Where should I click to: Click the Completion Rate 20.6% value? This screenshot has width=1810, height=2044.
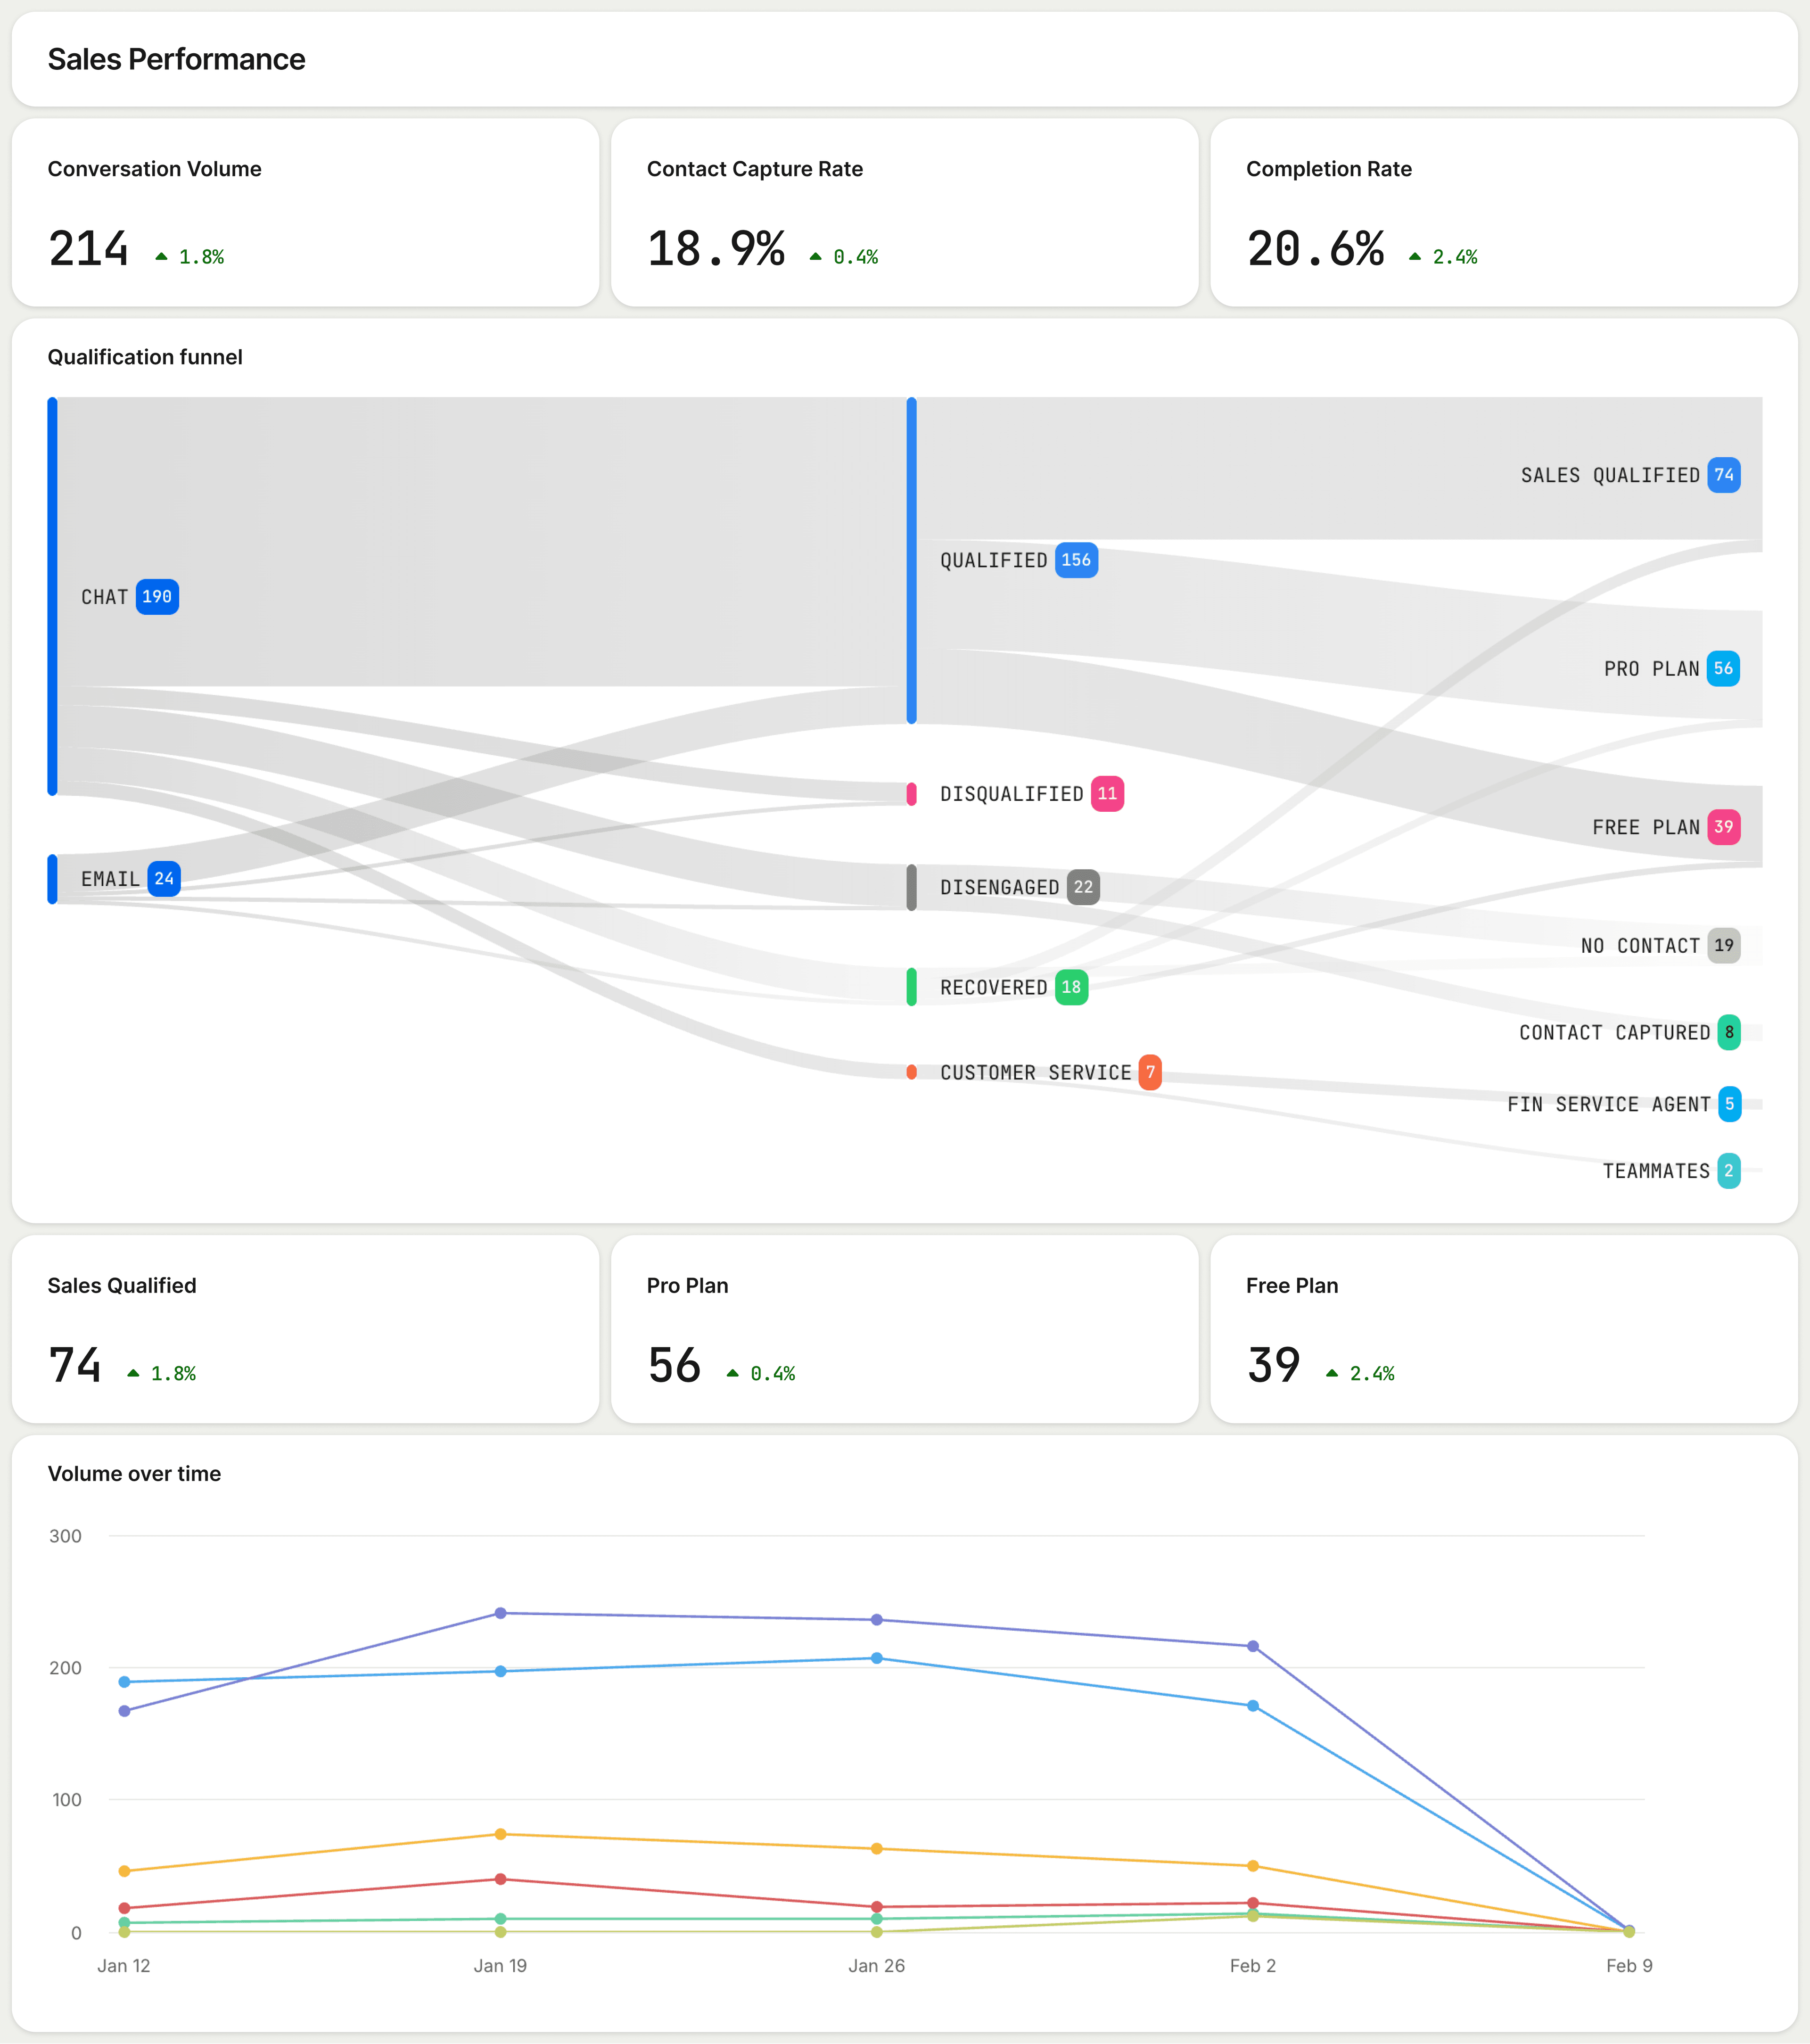1316,249
